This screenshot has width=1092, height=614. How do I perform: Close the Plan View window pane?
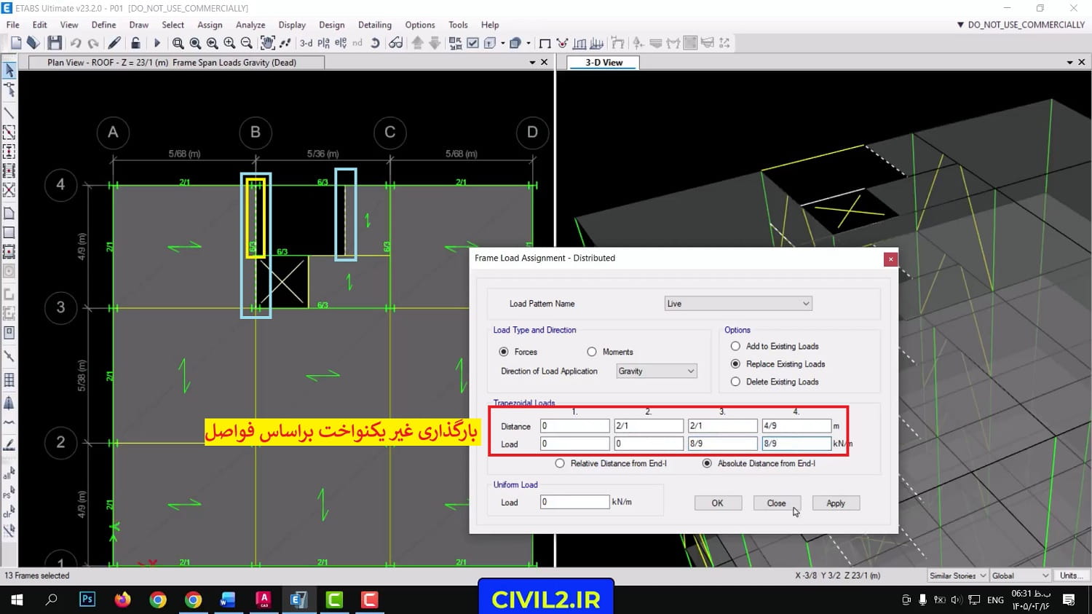544,63
